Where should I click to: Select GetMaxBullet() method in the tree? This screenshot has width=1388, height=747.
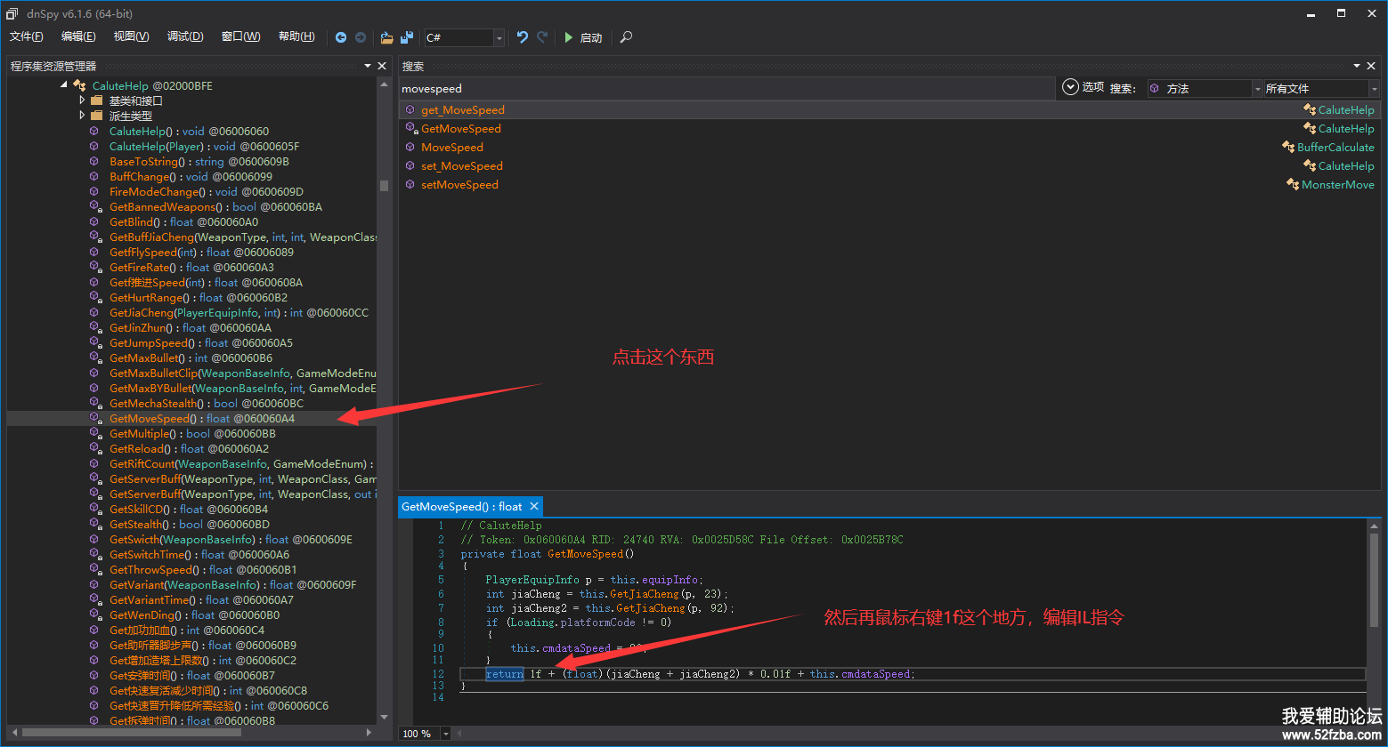coord(191,357)
